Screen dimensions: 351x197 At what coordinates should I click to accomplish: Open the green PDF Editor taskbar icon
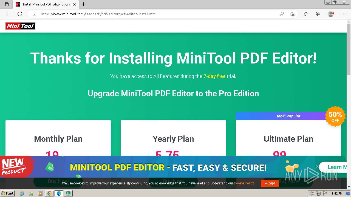pos(68,193)
